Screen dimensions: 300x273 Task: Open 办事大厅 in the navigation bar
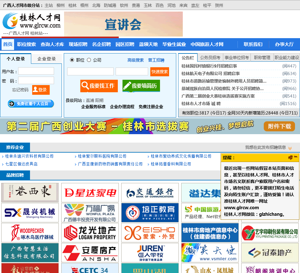point(284,44)
